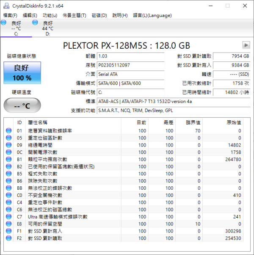Click status orb of attribute BB
The image size is (254, 255).
pos(8,188)
